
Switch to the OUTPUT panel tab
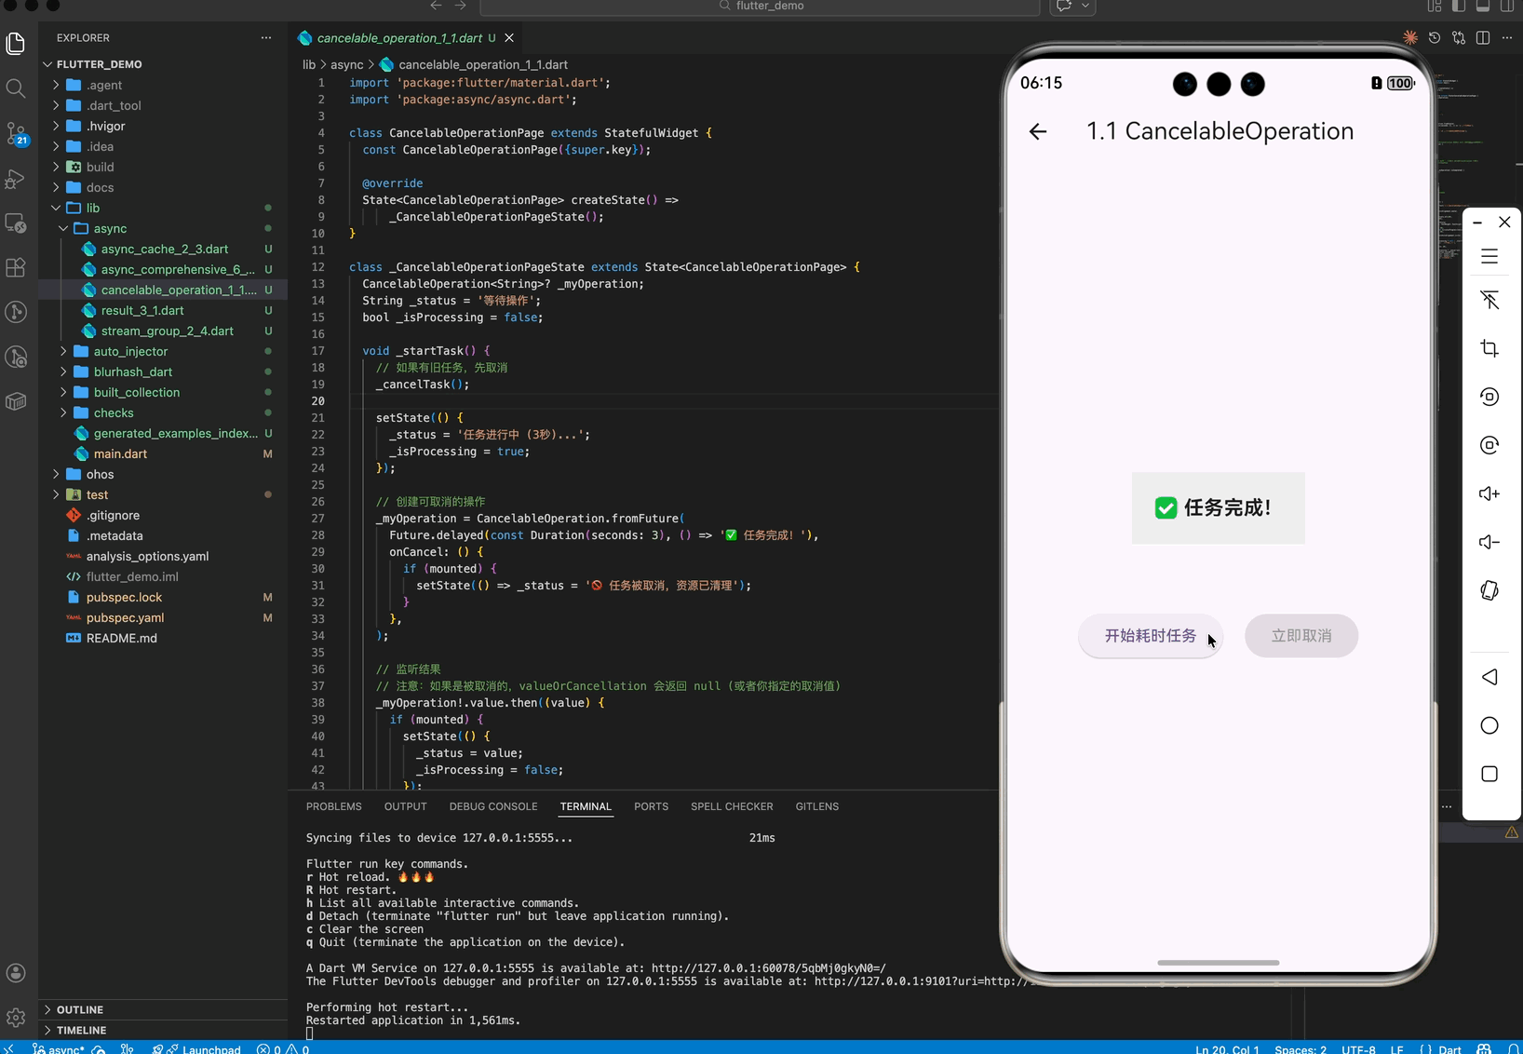coord(406,806)
